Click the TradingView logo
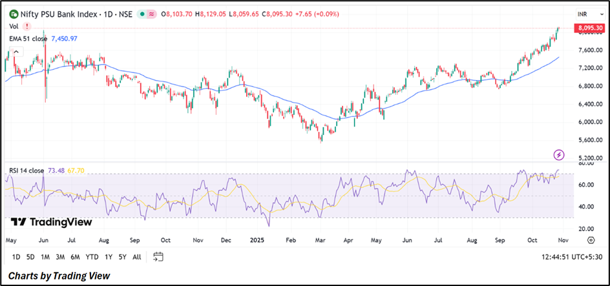This screenshot has height=286, width=610. tap(52, 221)
